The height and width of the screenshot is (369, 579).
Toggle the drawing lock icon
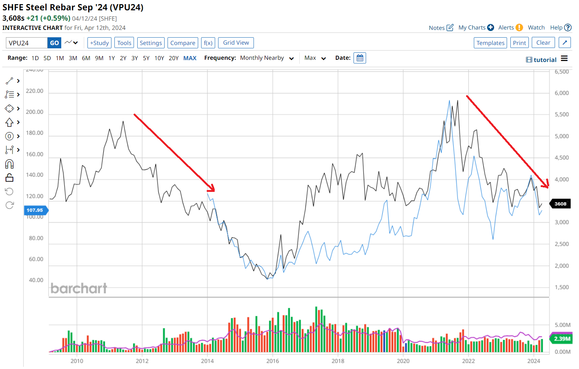coord(10,178)
